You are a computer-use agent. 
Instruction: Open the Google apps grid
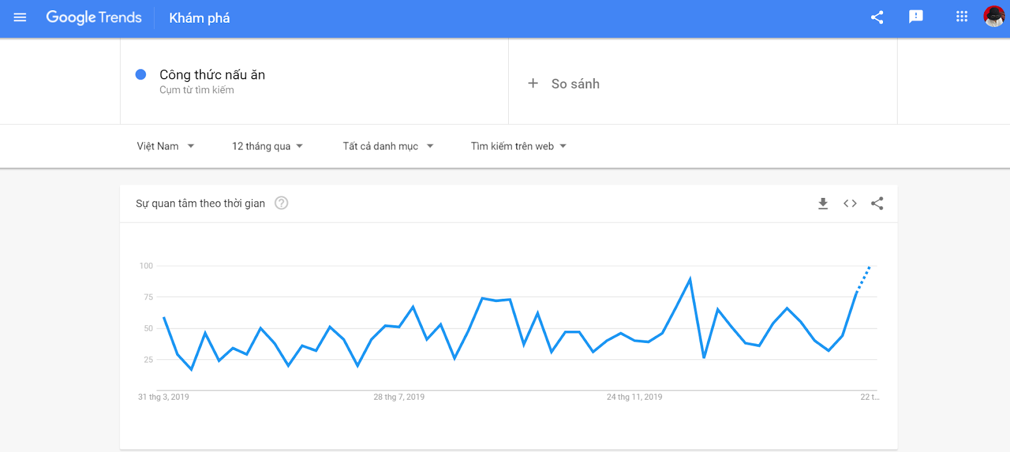click(x=961, y=17)
